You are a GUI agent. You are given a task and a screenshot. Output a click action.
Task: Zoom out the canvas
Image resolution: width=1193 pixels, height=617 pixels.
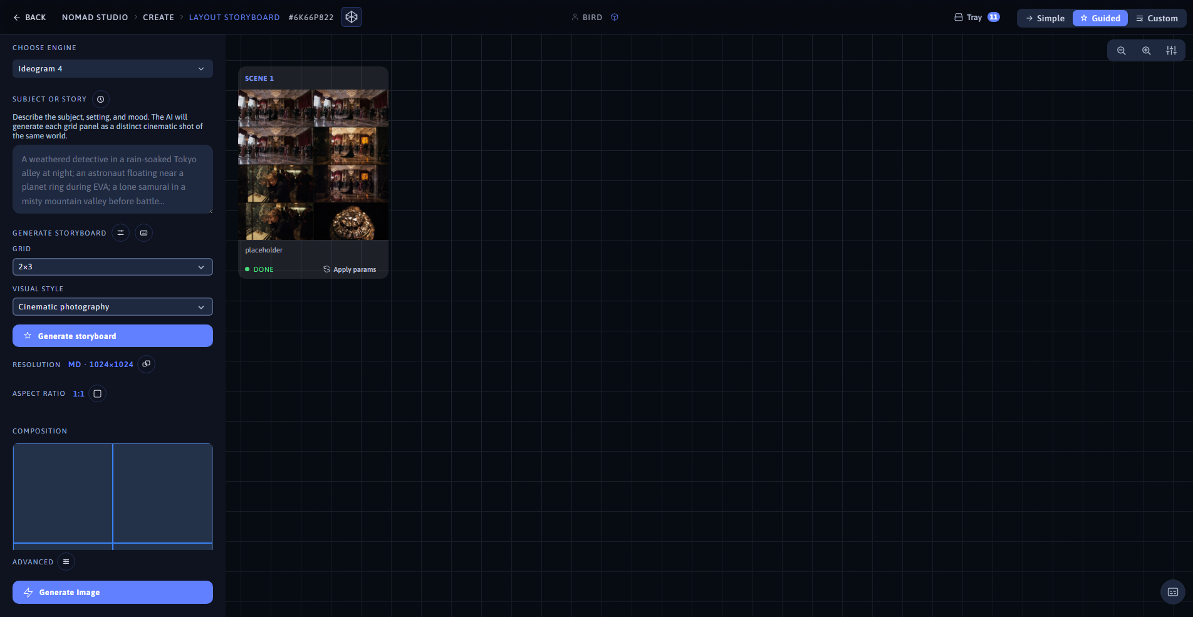pos(1121,51)
